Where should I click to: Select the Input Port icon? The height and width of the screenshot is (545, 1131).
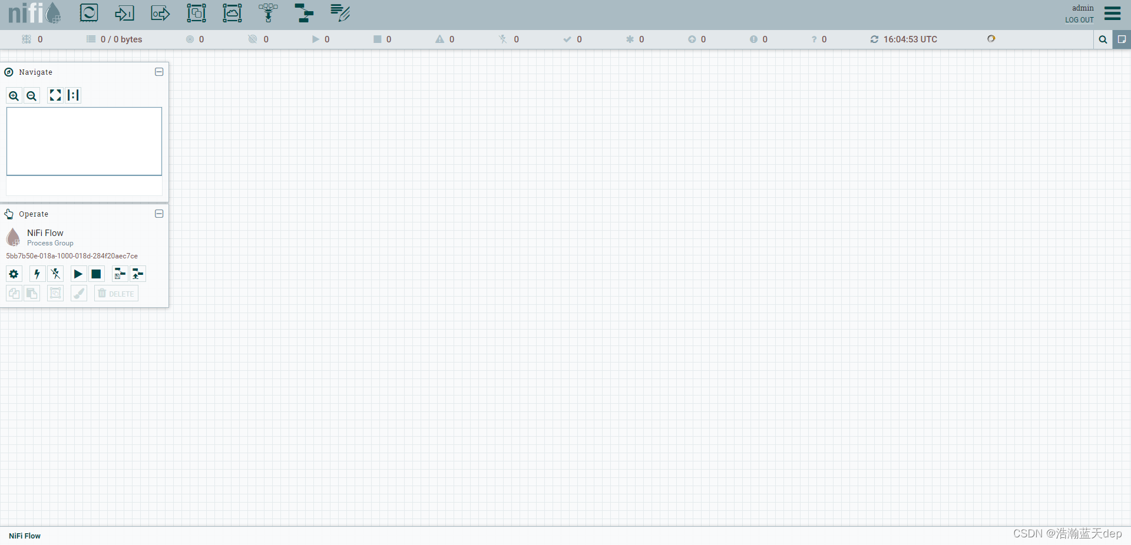124,13
